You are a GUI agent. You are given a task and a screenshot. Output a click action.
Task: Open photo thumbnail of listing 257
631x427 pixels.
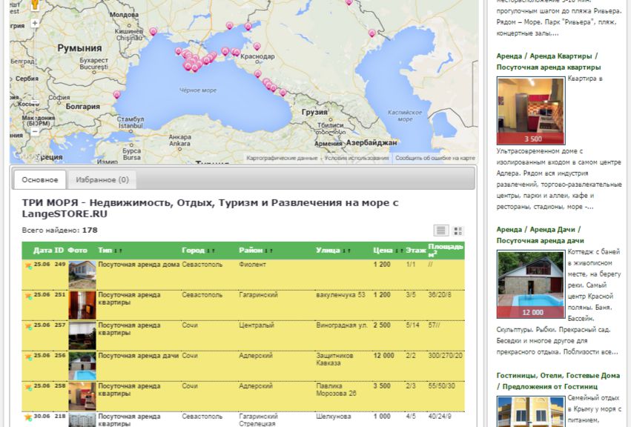click(82, 335)
